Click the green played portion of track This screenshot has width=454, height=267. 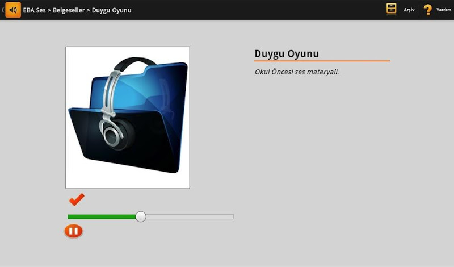[102, 216]
